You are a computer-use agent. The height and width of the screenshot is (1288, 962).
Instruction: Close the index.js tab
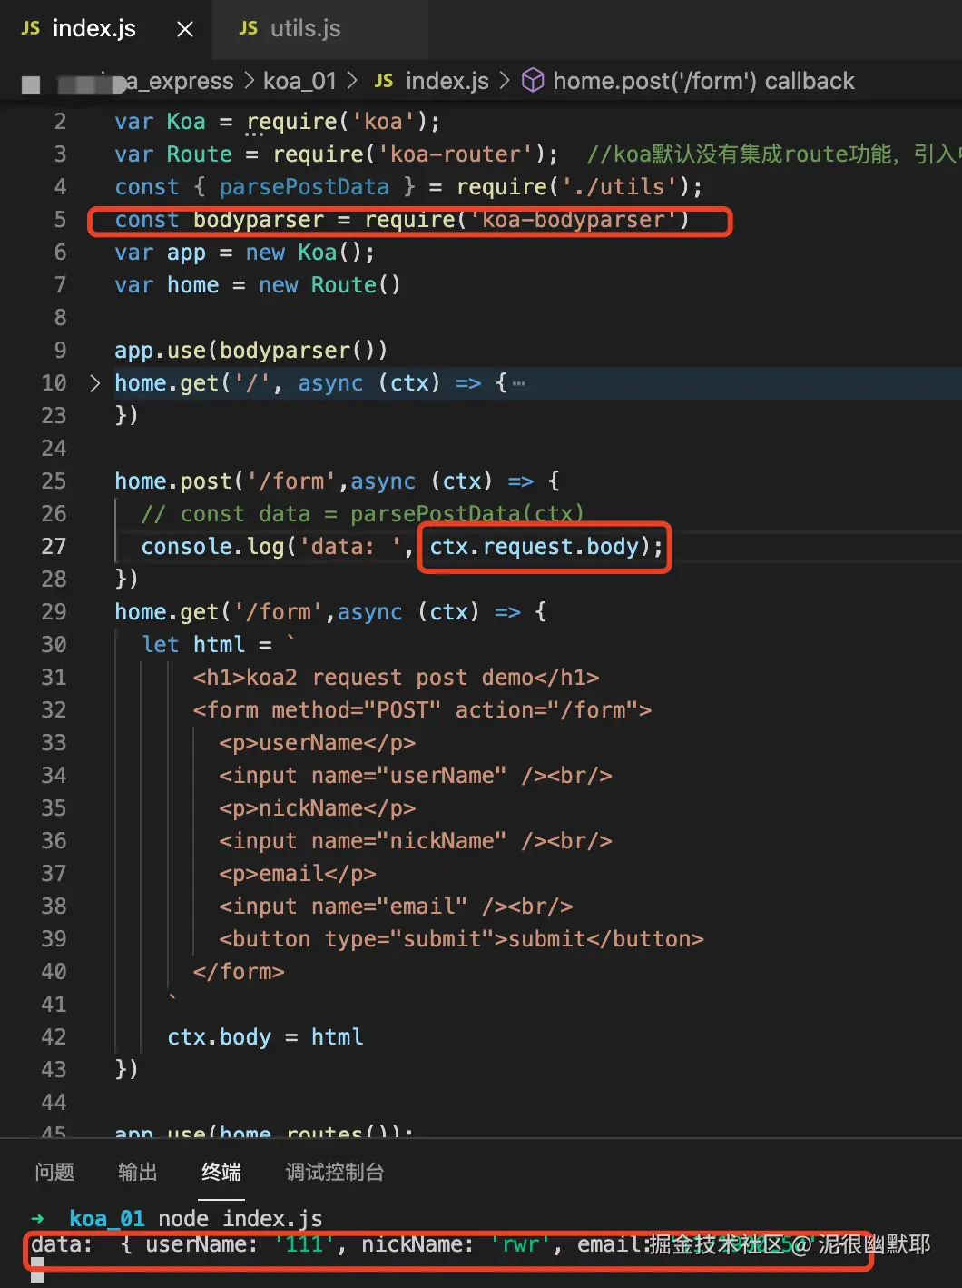click(x=185, y=29)
